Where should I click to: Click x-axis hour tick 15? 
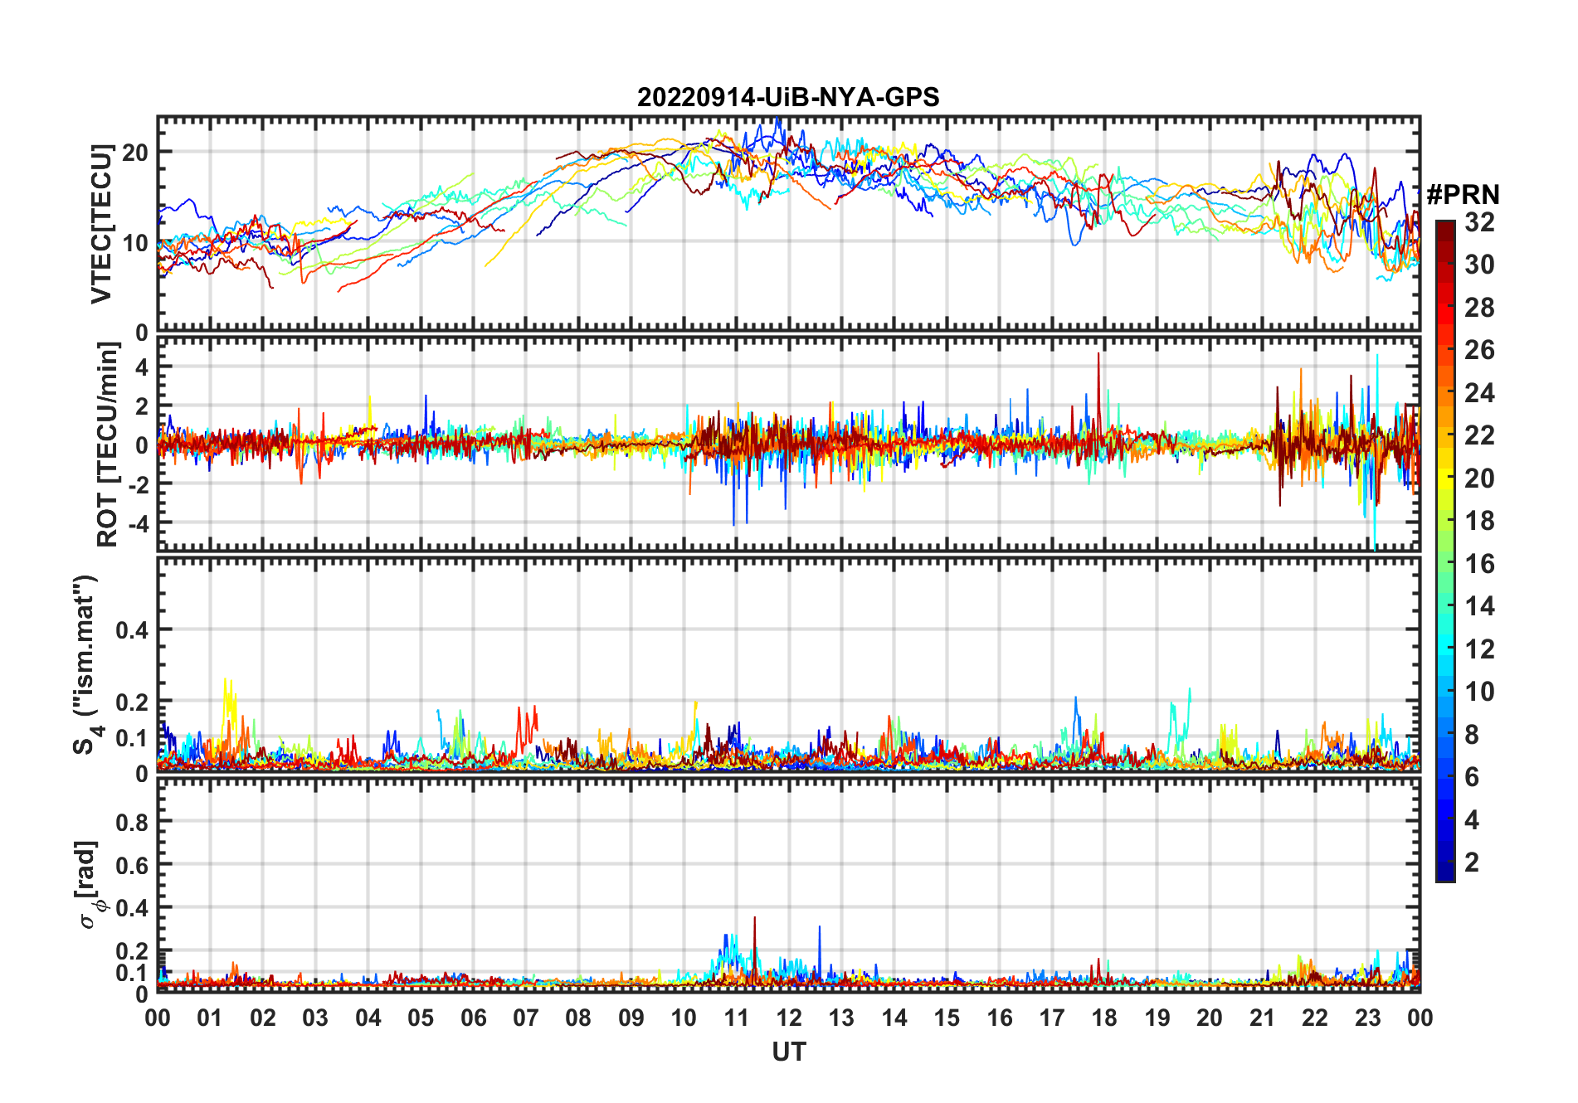[947, 1018]
